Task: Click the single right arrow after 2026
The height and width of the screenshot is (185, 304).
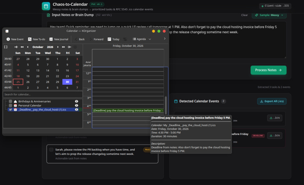Action: coord(58,47)
